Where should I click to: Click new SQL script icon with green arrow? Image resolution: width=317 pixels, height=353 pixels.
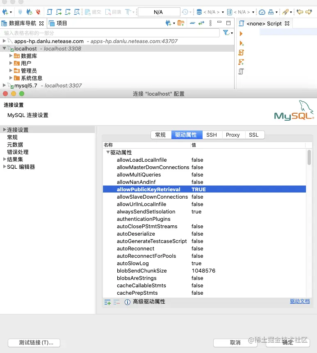pos(59,12)
